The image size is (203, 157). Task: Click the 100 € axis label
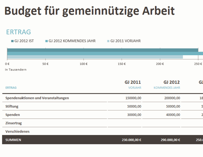[x=84, y=64]
